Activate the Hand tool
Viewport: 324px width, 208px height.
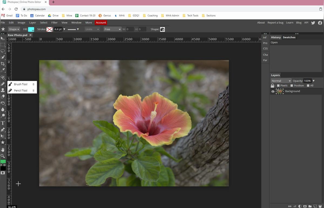click(3, 150)
